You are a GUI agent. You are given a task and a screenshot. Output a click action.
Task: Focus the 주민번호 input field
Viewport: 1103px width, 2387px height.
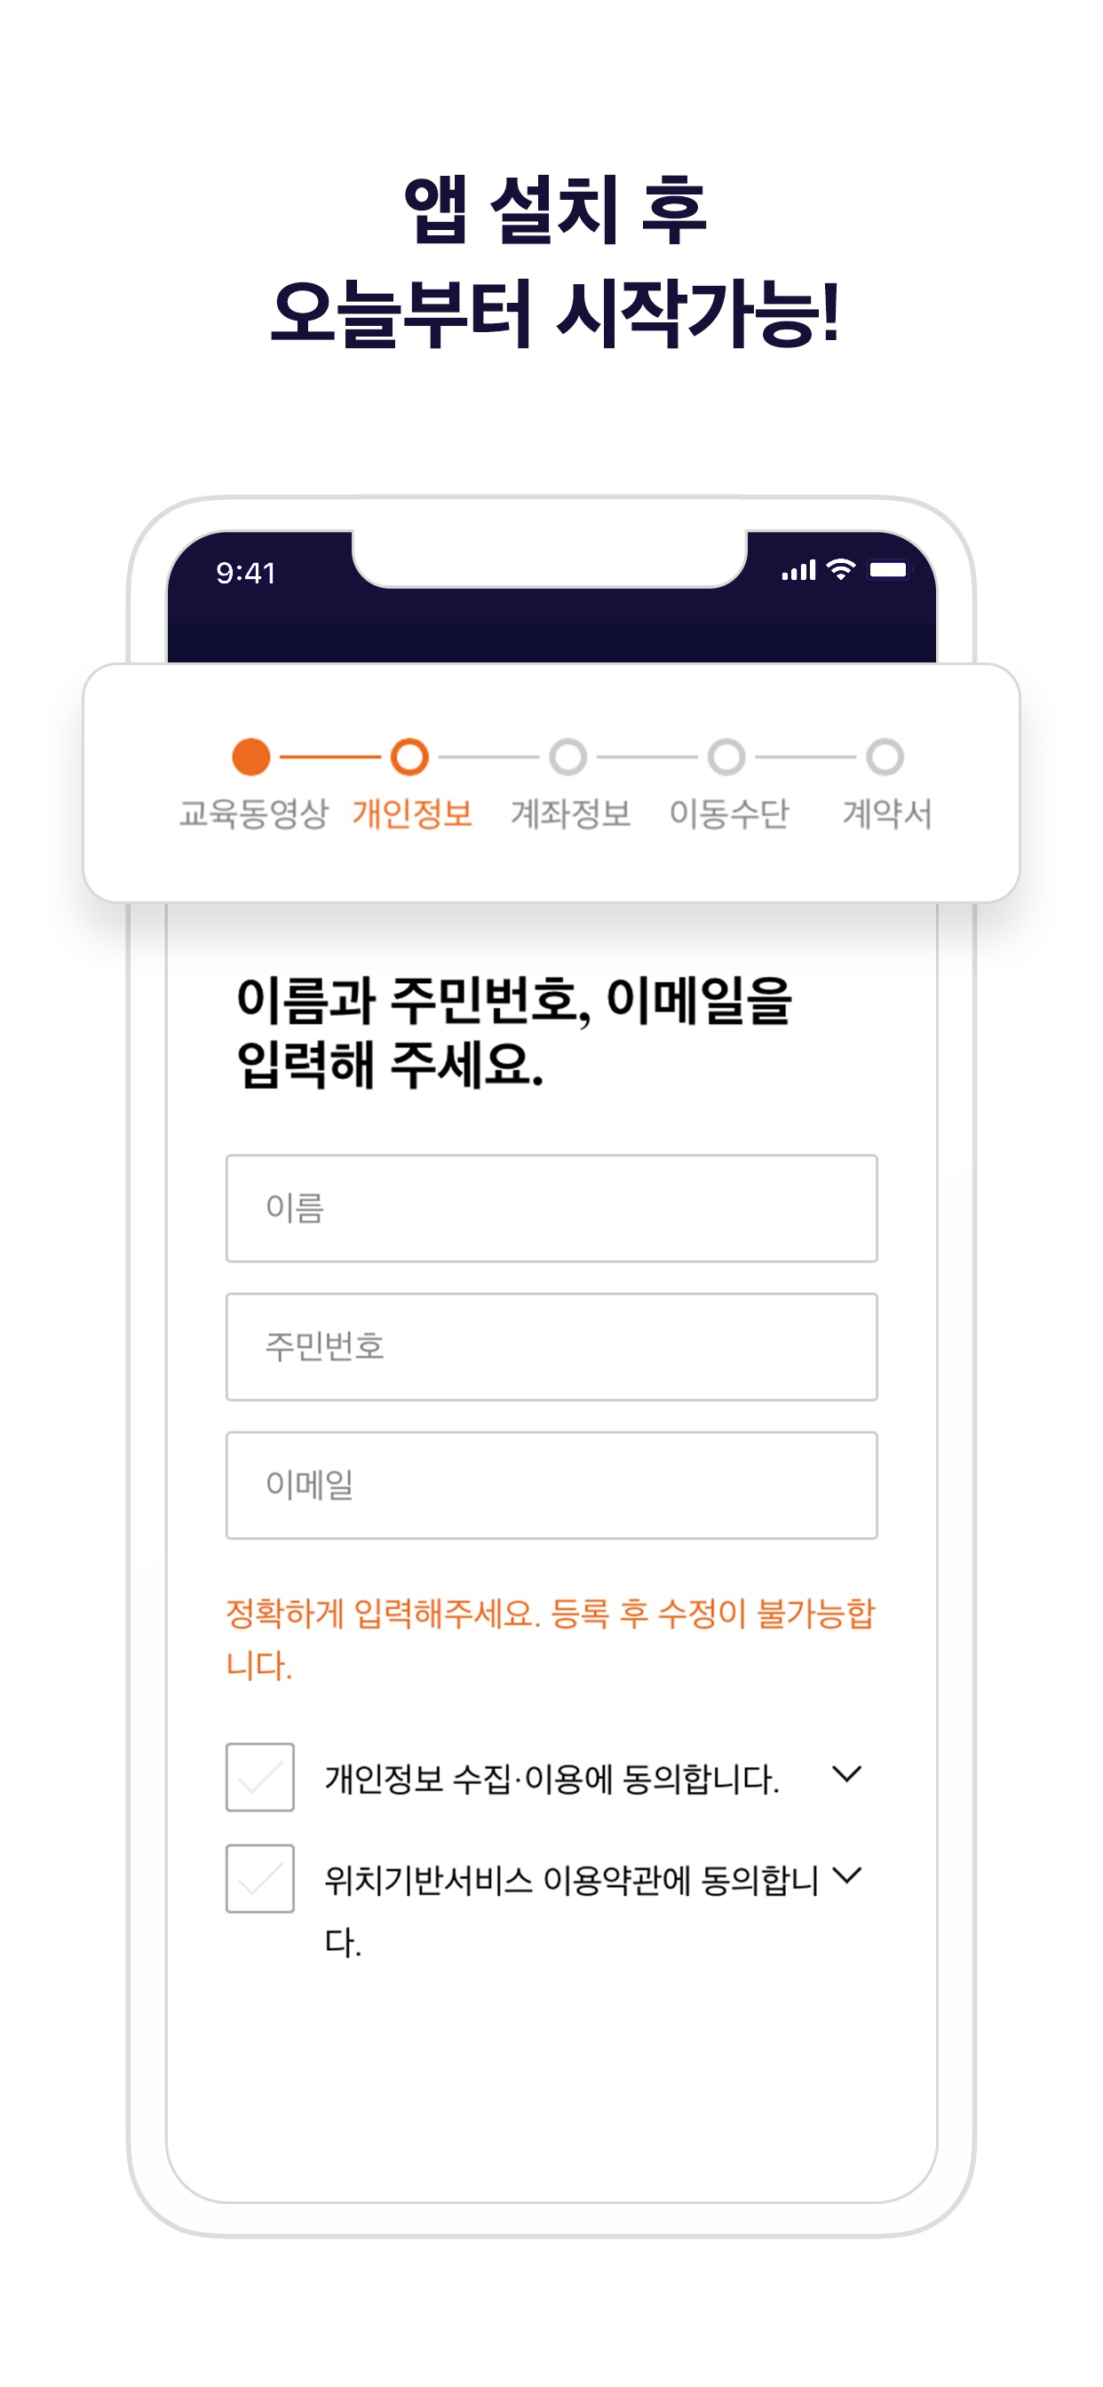[x=551, y=1346]
